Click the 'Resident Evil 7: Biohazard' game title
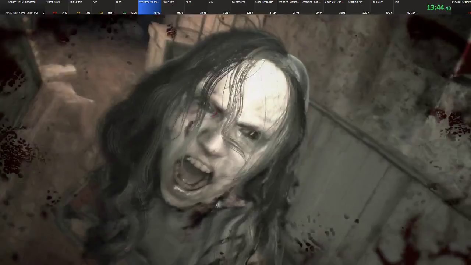Screen dimensions: 471x265 22,2
